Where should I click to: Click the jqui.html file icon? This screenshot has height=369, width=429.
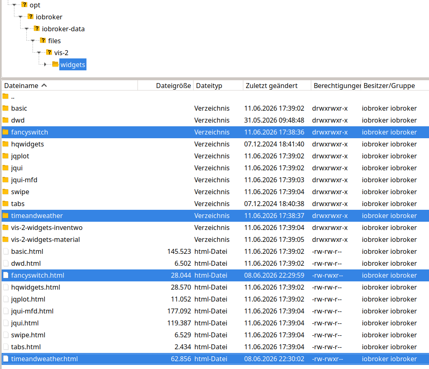tap(6, 323)
